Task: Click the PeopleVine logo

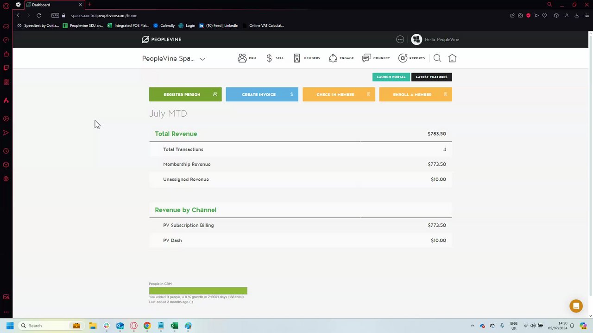Action: [162, 39]
